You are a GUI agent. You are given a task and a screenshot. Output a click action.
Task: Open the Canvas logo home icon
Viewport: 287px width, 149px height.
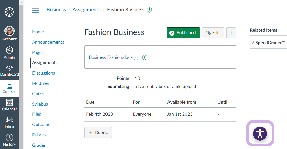click(9, 12)
